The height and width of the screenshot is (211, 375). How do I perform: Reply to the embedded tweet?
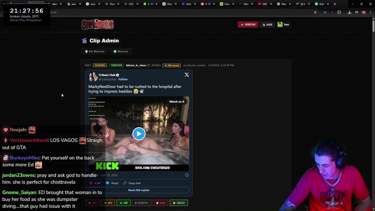pos(112,183)
